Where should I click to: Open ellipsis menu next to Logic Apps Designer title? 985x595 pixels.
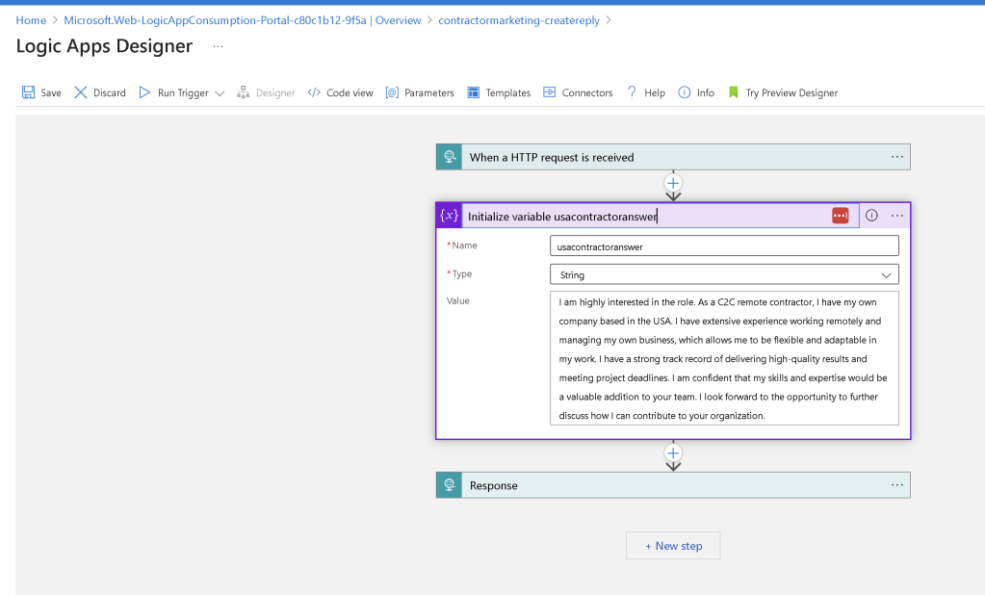click(x=218, y=46)
